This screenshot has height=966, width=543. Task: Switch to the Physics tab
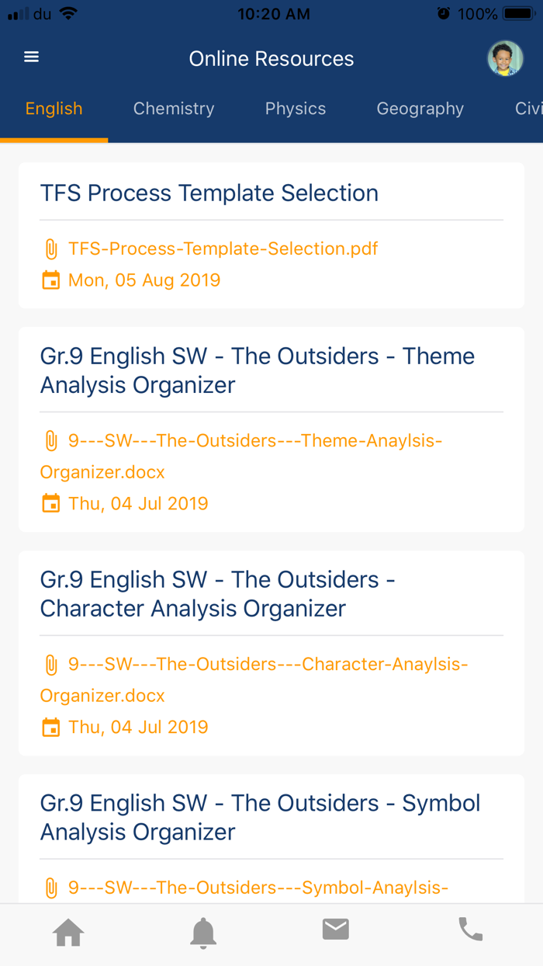[x=296, y=109]
